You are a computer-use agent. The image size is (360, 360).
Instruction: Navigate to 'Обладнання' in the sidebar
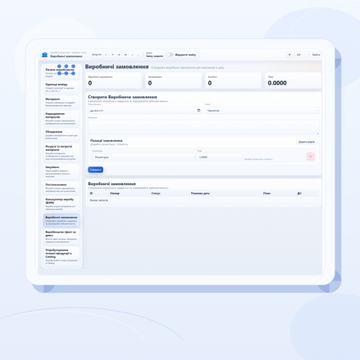click(x=61, y=134)
